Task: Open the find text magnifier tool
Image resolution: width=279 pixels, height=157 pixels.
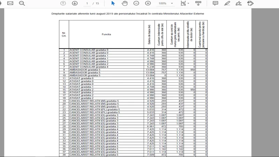Action: click(22, 3)
